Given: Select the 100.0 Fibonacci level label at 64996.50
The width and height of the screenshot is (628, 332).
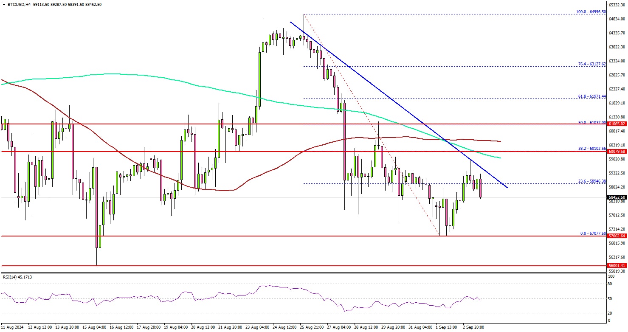Looking at the screenshot, I should pyautogui.click(x=590, y=12).
